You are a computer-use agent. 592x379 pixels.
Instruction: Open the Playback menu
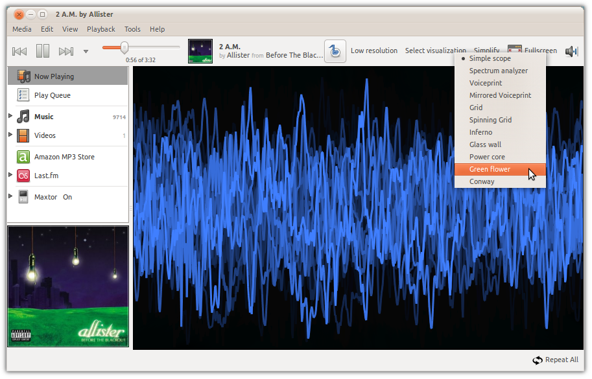[x=101, y=29]
